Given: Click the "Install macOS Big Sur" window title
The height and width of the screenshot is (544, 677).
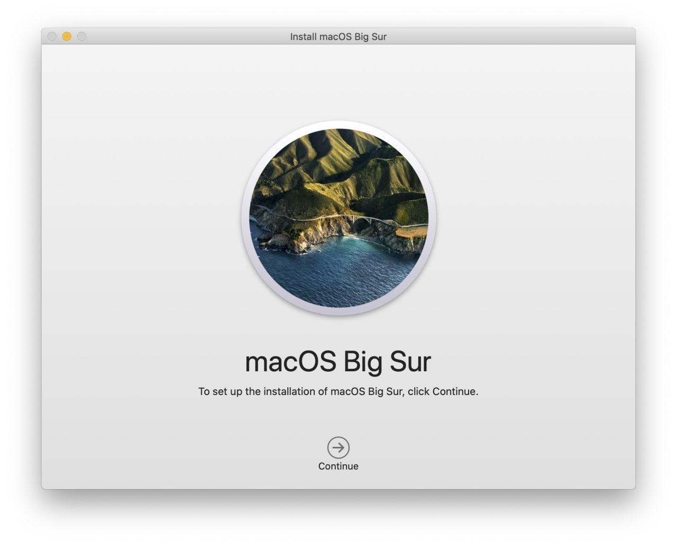Looking at the screenshot, I should tap(338, 36).
